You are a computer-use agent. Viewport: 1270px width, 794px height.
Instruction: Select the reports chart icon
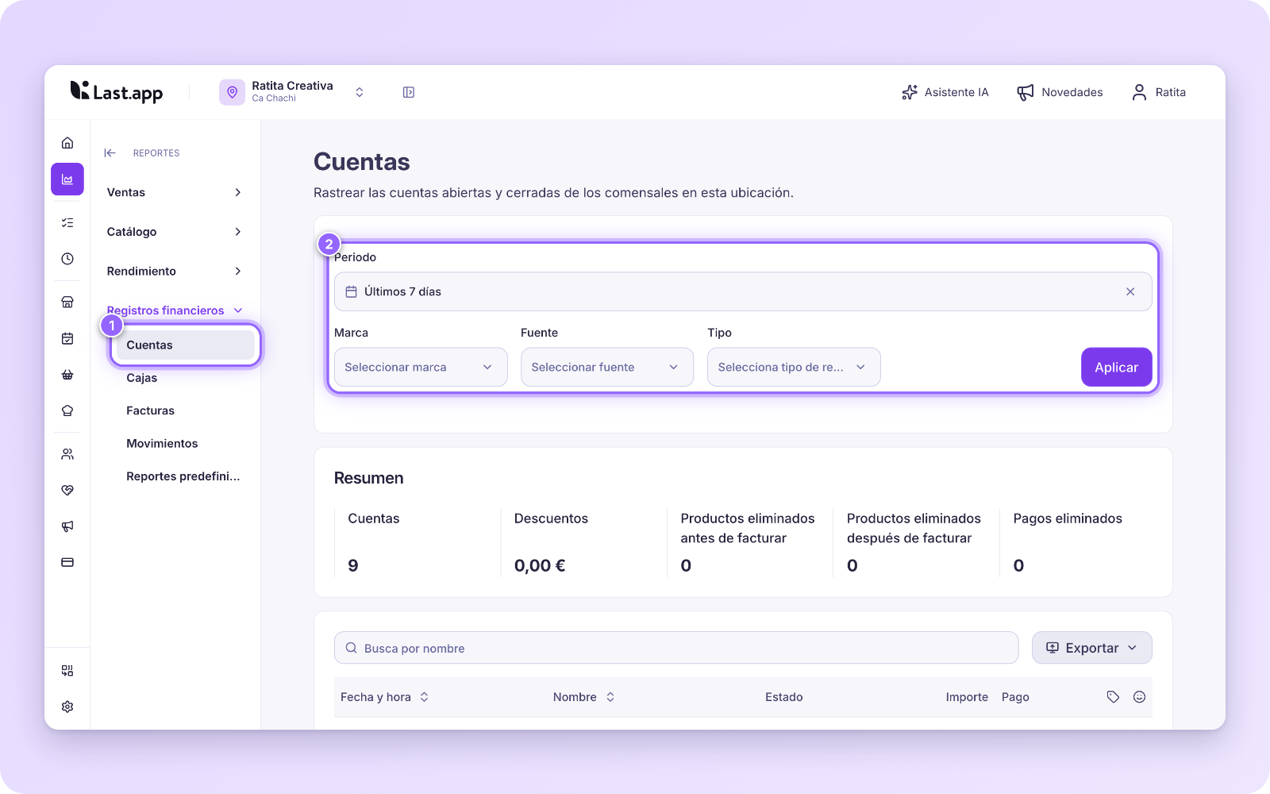(67, 179)
